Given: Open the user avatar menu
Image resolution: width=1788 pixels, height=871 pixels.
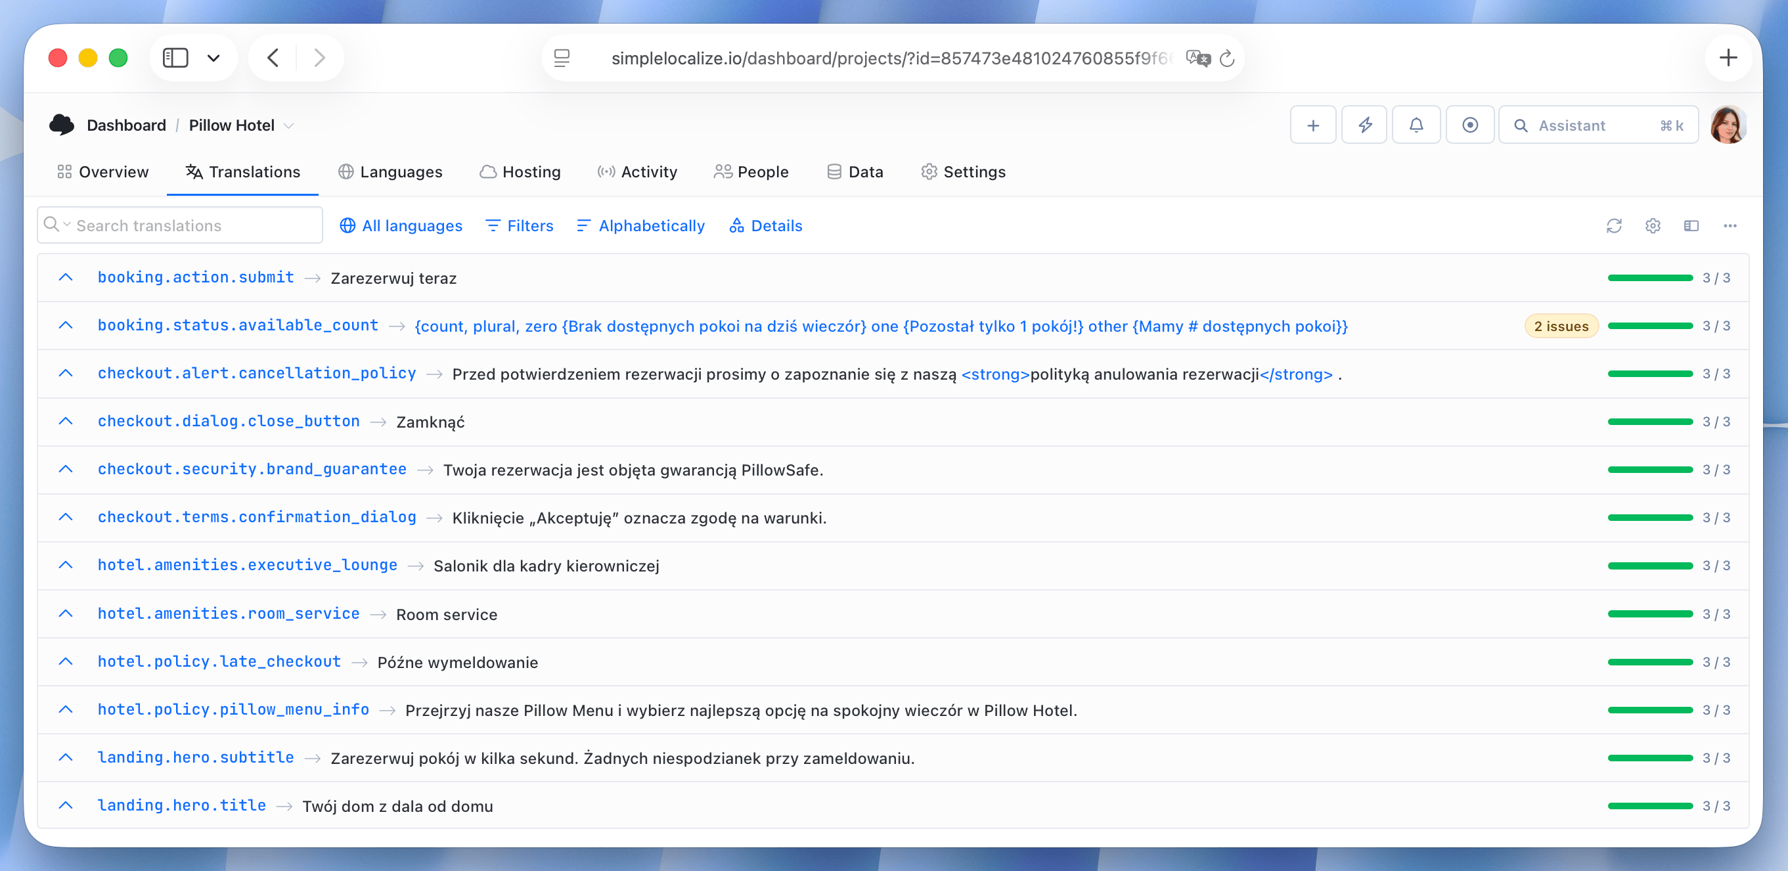Looking at the screenshot, I should [1728, 125].
